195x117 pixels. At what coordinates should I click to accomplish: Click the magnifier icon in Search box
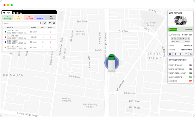pos(41,23)
